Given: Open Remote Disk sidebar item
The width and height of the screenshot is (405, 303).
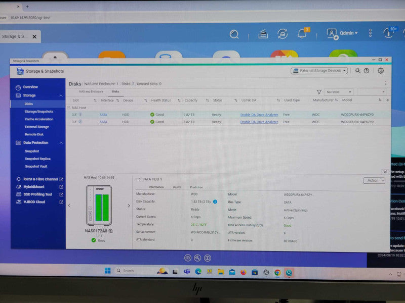Looking at the screenshot, I should [34, 134].
